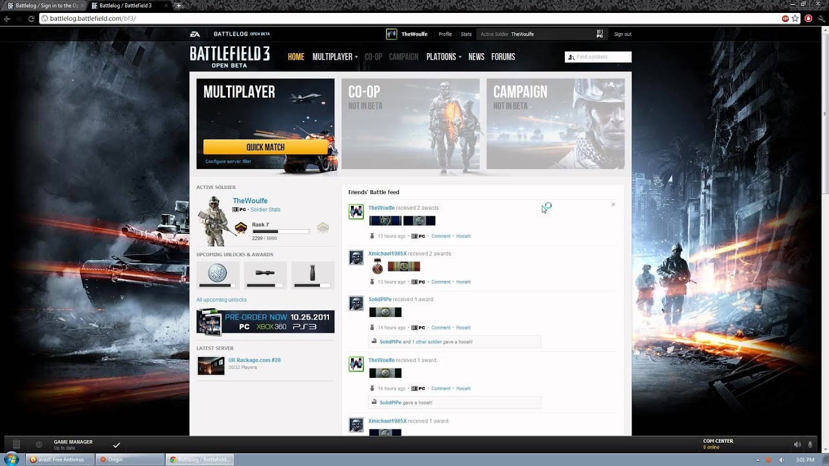This screenshot has height=466, width=829.
Task: Open the Windows Start button
Action: (12, 460)
